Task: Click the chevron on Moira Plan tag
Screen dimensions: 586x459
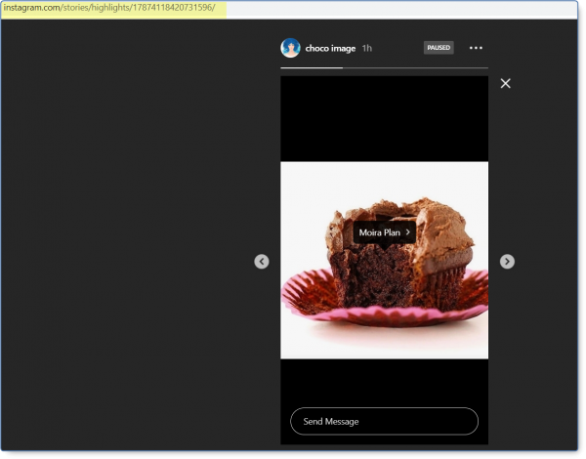Action: [x=408, y=232]
